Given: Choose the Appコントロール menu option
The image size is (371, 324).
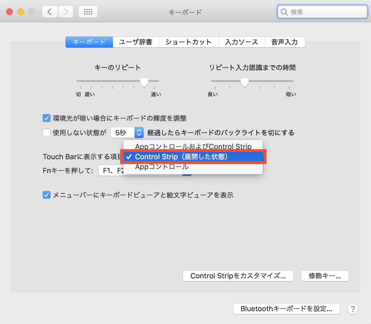Looking at the screenshot, I should 193,167.
